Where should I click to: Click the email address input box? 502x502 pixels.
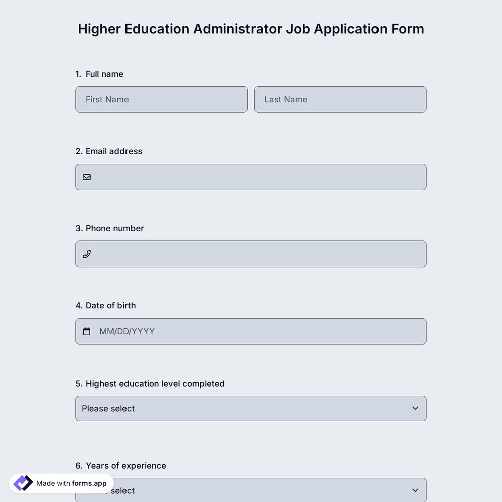coord(251,177)
